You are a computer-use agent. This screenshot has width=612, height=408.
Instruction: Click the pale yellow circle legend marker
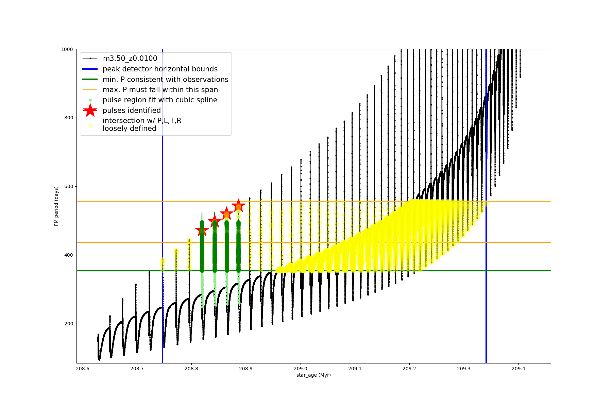[90, 125]
